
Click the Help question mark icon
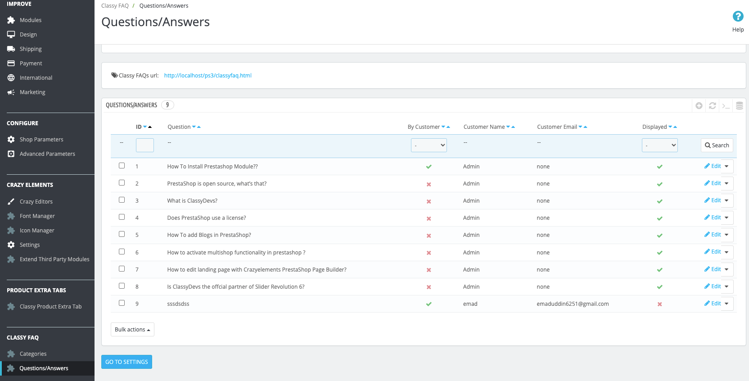coord(738,16)
